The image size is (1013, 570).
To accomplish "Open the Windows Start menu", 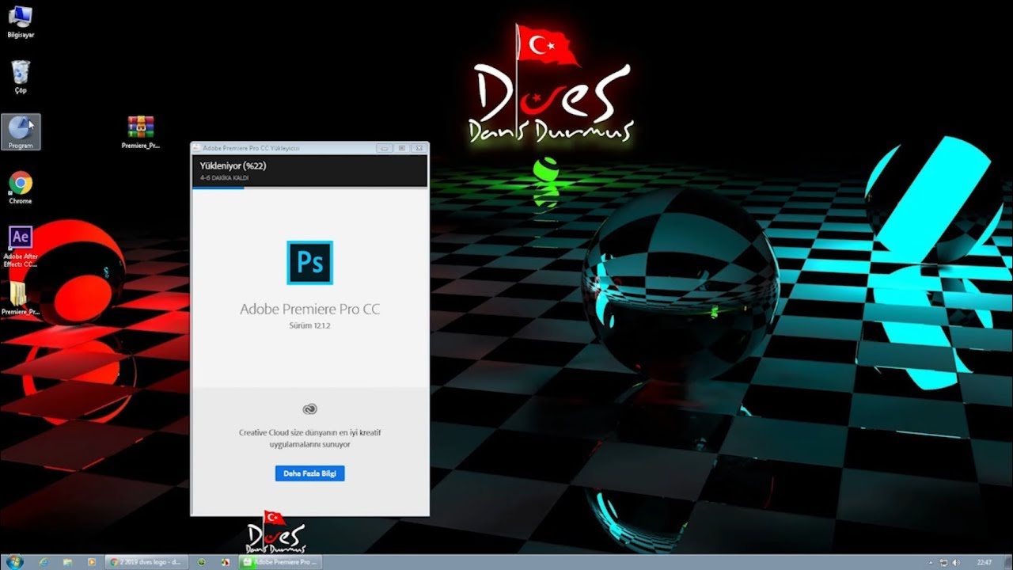I will point(14,562).
